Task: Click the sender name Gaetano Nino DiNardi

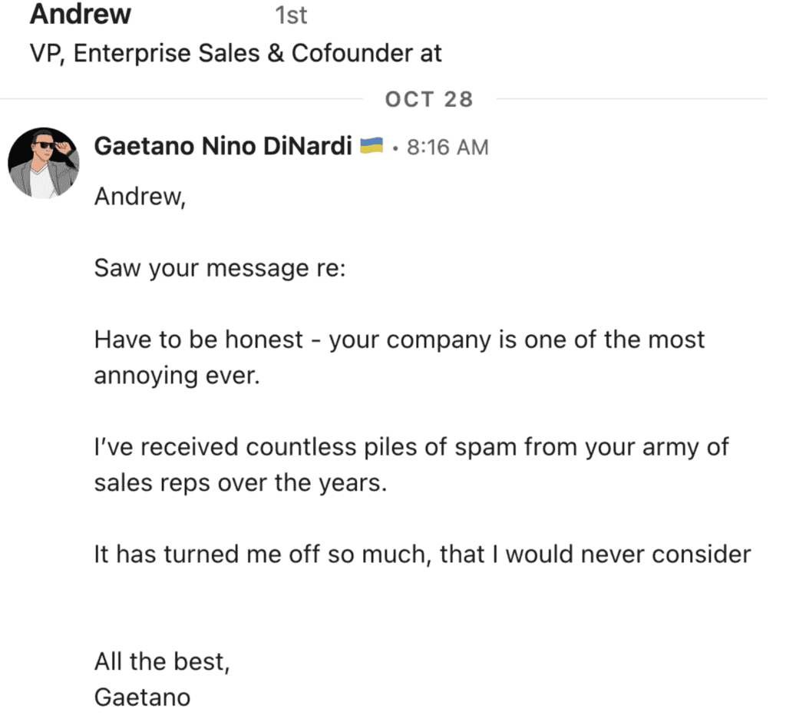Action: (223, 146)
